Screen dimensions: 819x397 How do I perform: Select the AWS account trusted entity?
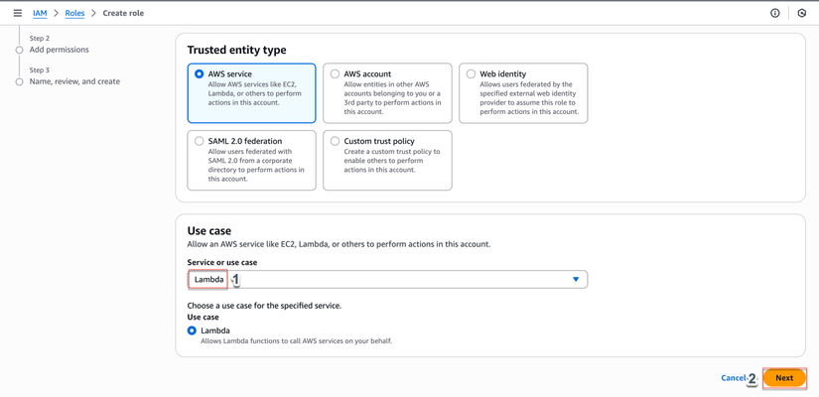coord(336,74)
